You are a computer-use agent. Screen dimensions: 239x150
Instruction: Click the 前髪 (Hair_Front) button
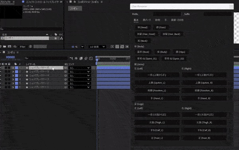pos(146,34)
